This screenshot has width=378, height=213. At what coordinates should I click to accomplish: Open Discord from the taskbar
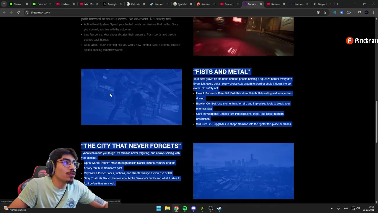point(193,208)
